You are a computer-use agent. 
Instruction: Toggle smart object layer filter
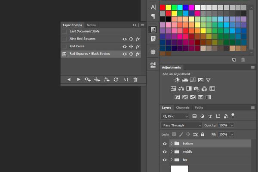click(x=226, y=117)
